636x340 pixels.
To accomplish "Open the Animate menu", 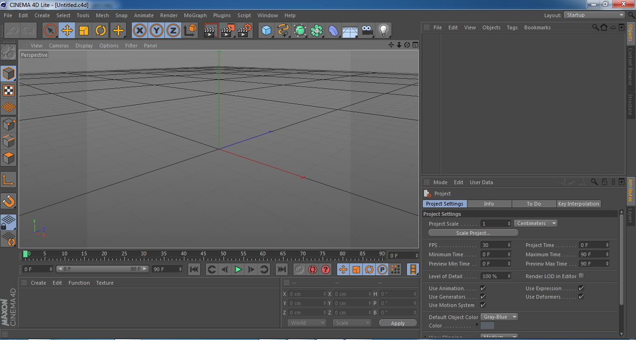I will (144, 15).
